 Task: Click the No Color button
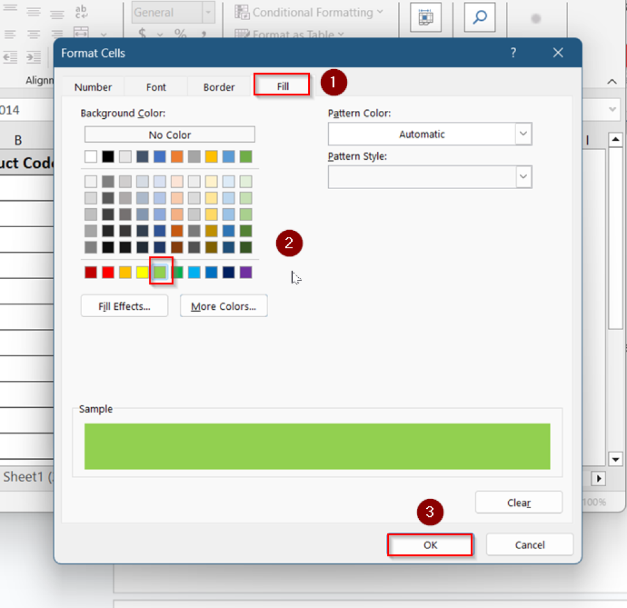coord(170,135)
